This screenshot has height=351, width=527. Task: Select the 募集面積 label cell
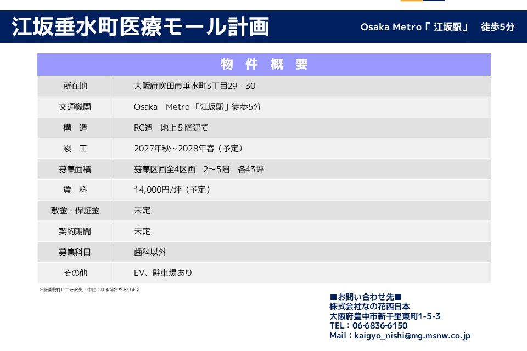click(x=75, y=169)
